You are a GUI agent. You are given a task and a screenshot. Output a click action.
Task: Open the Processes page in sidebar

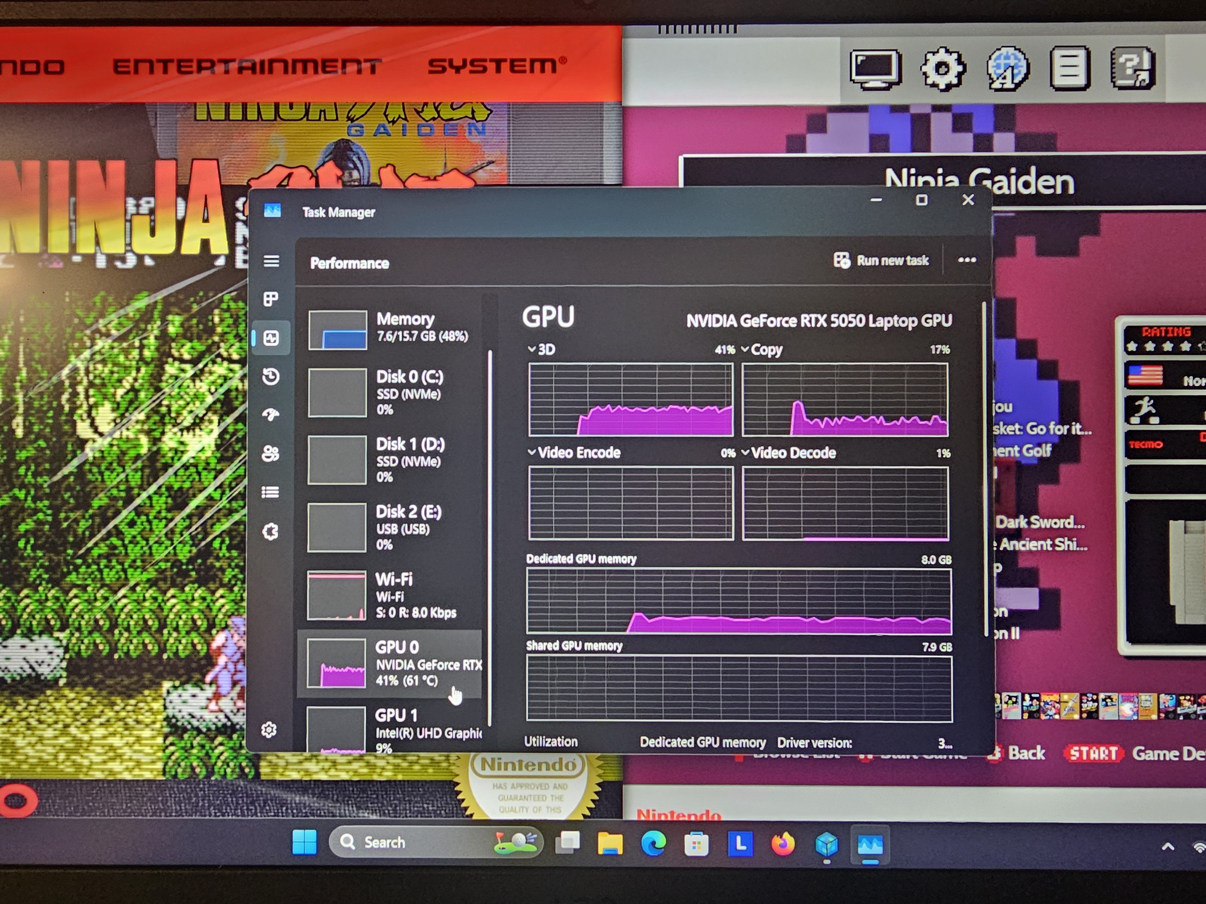tap(271, 299)
